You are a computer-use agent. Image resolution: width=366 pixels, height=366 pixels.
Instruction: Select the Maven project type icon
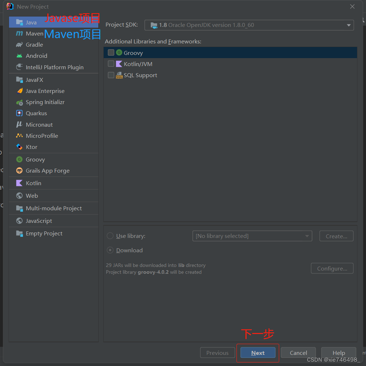click(x=34, y=33)
